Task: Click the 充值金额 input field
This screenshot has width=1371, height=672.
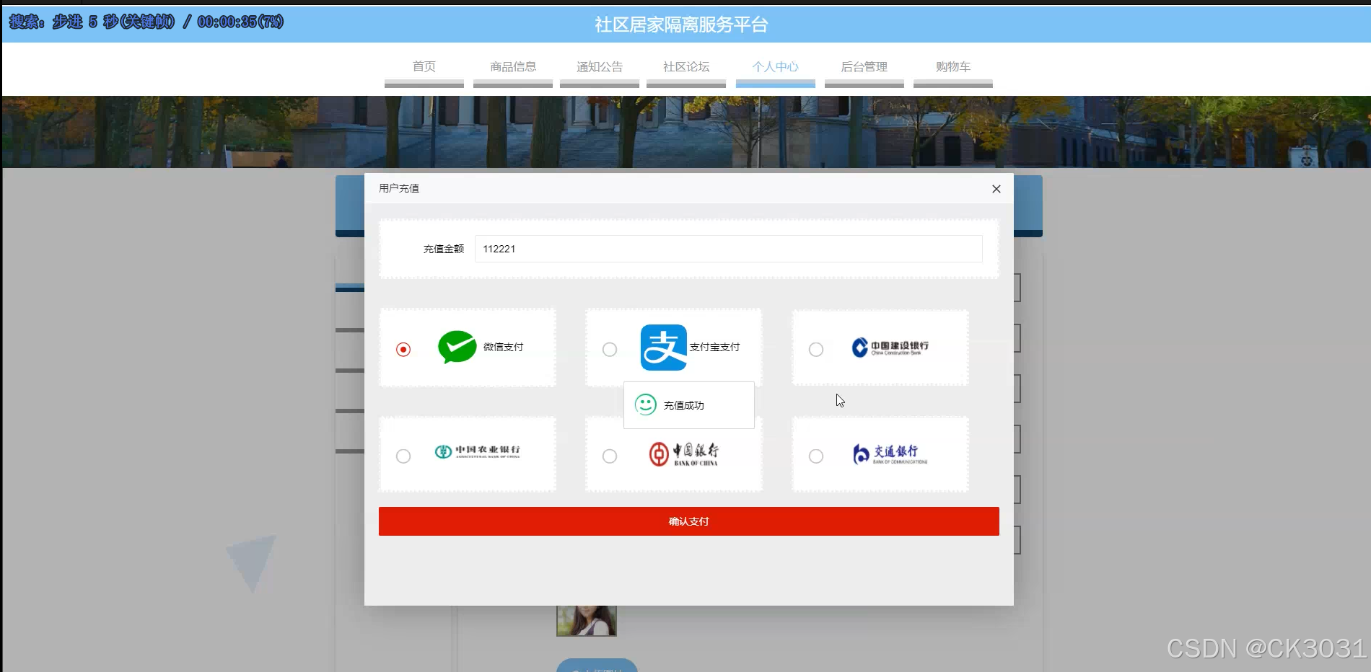Action: click(729, 249)
